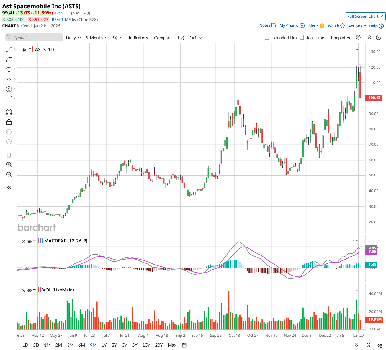Add ASTS to Watch list
Image resolution: width=386 pixels, height=350 pixels.
(x=336, y=26)
